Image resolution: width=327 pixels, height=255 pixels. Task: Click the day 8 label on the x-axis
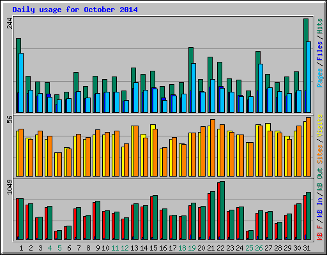point(88,248)
